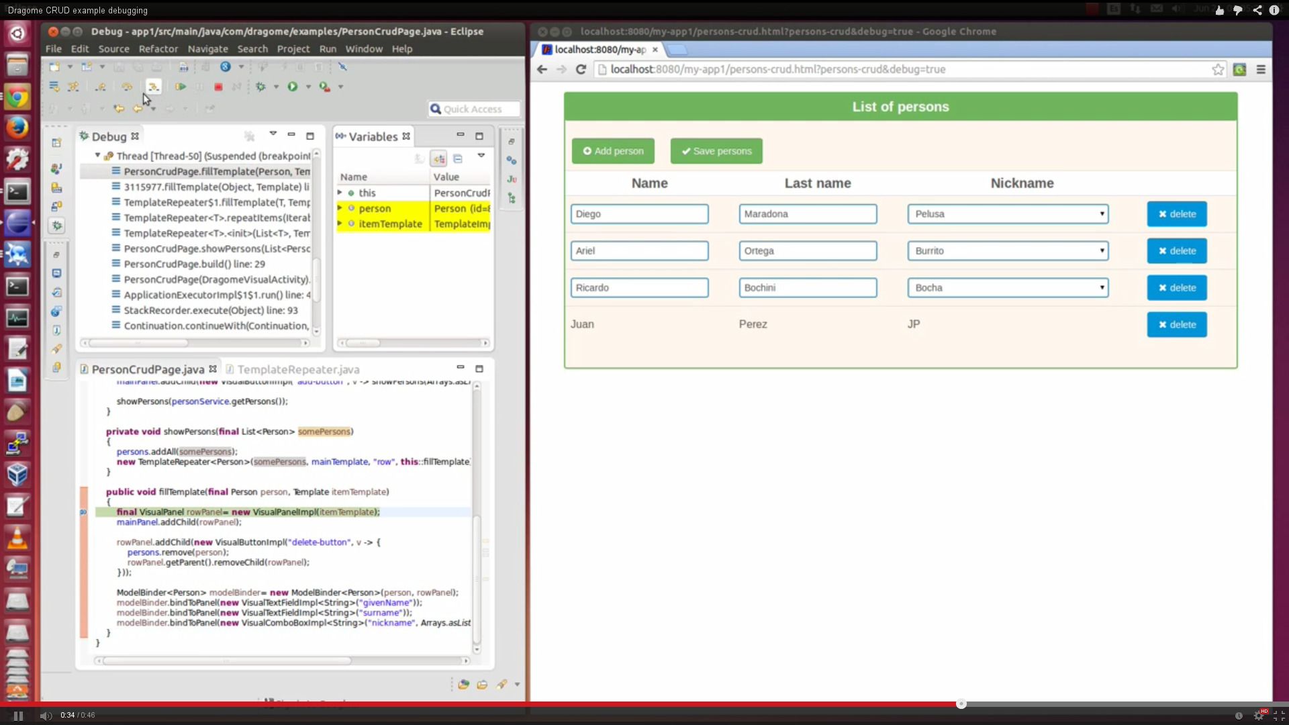Click the Show Logical Structures icon in Variables view
The height and width of the screenshot is (725, 1289).
point(439,159)
